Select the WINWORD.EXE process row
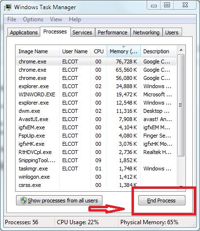200x231 pixels. click(x=96, y=94)
